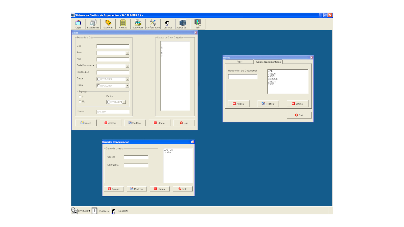Click Eliminar in Usuarios-Configuración window

click(160, 189)
